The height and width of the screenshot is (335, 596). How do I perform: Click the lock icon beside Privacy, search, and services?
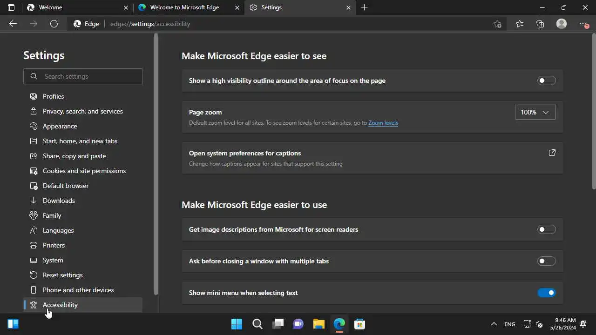[33, 111]
